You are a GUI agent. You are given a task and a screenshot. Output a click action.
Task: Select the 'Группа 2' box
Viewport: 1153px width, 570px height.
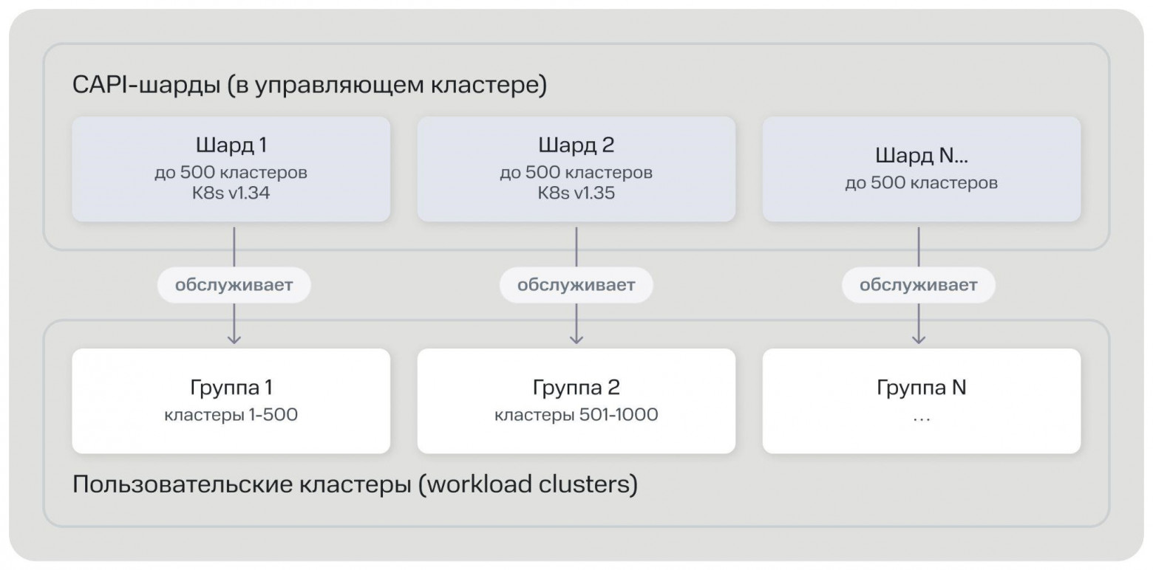[576, 401]
